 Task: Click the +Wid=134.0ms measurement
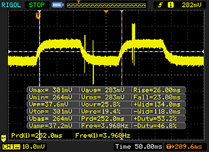157,105
